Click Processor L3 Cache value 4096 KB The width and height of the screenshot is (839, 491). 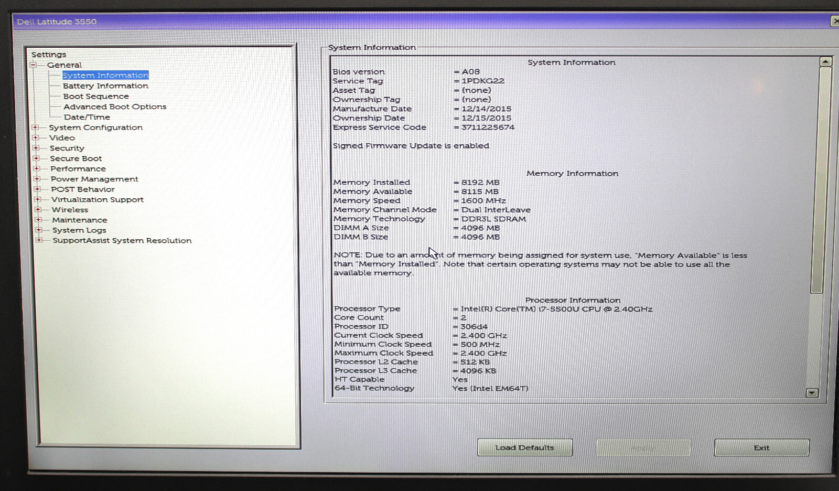[x=478, y=371]
